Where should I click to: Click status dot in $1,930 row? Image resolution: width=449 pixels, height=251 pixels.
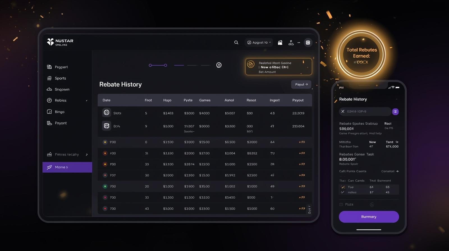tap(105, 197)
